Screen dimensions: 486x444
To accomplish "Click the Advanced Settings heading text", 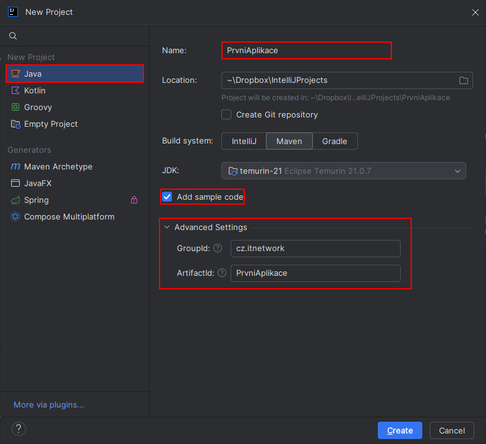I will tap(211, 228).
